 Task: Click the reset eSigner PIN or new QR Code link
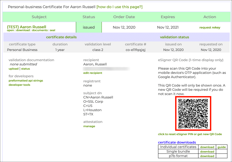(x=190, y=134)
